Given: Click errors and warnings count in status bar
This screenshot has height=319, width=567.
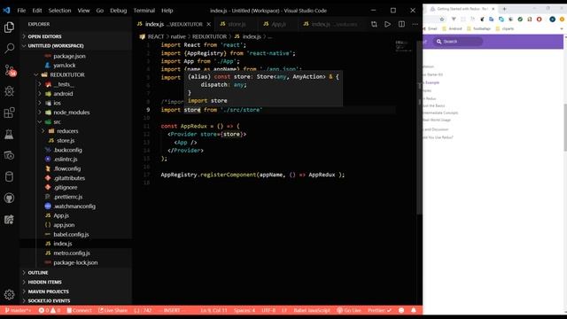Looking at the screenshot, I should tap(50, 310).
